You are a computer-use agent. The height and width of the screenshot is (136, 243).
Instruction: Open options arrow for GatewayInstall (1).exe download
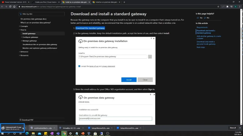pyautogui.click(x=26, y=128)
